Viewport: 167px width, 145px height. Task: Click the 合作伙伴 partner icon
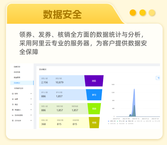tap(13, 120)
